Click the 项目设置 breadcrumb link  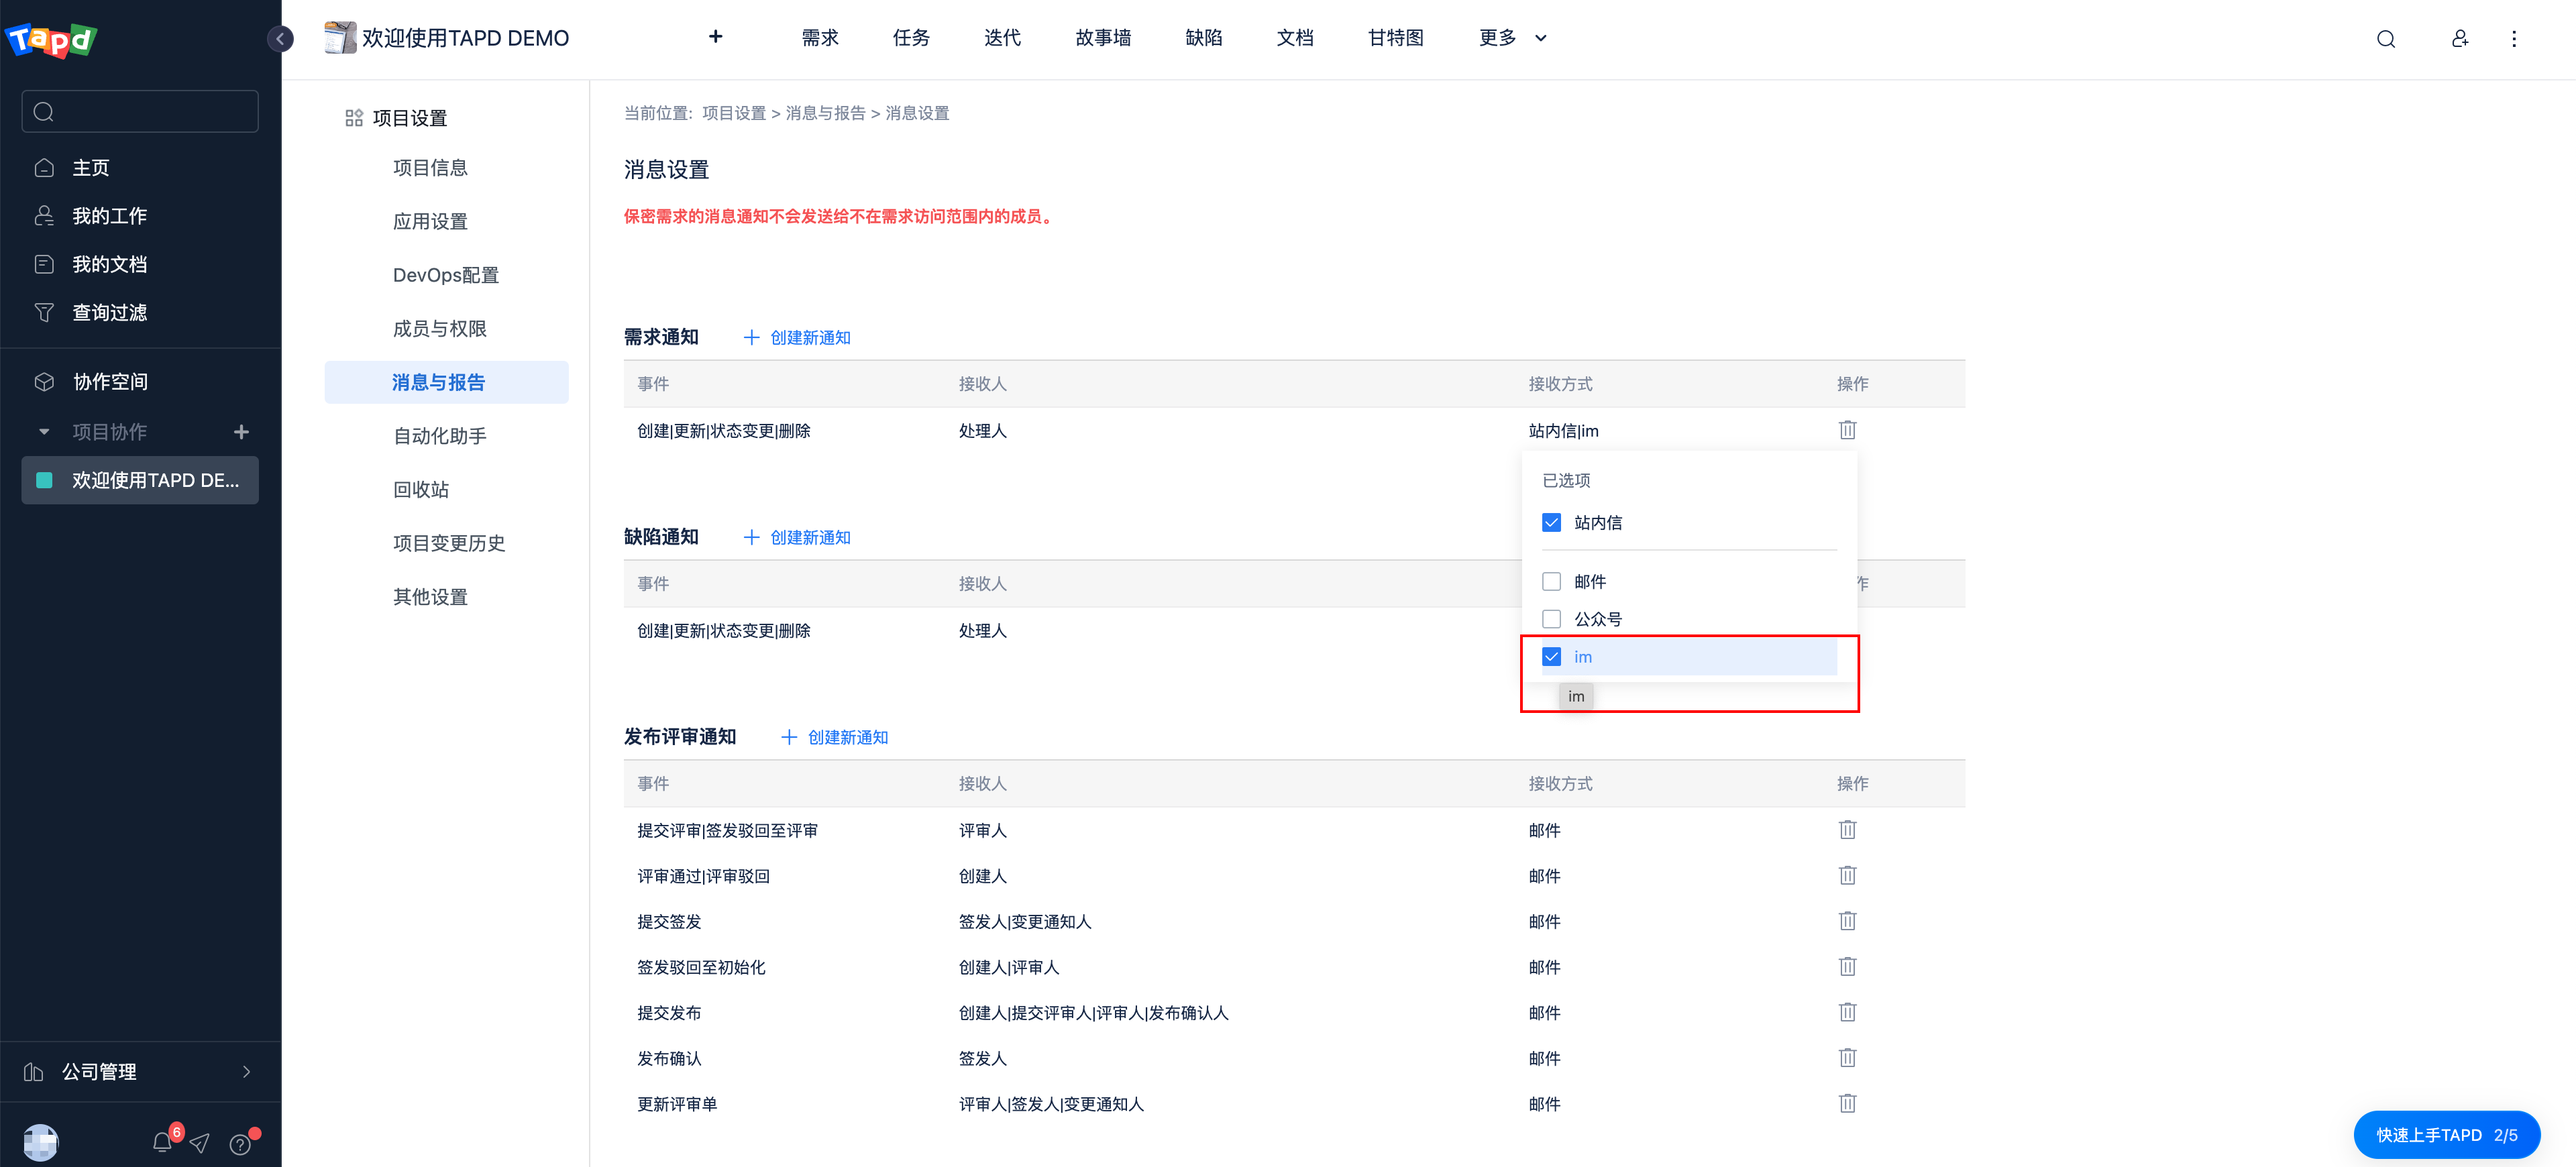click(733, 113)
